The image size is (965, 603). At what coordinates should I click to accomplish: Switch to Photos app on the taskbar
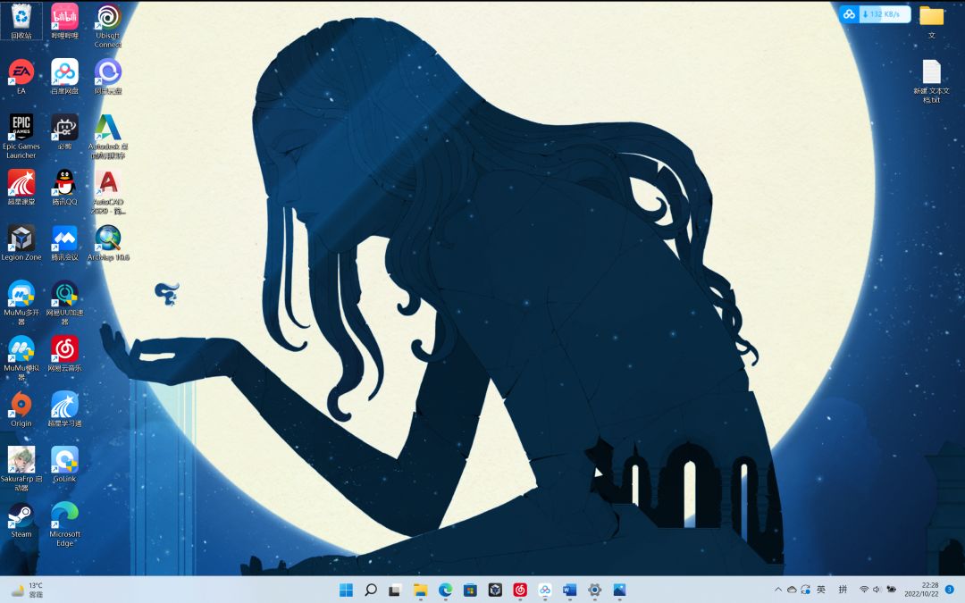[x=620, y=590]
